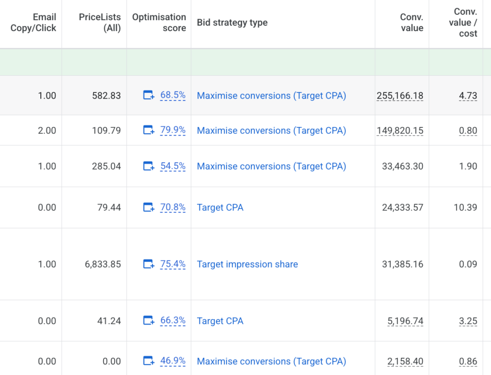Open Maximise conversions strategy in 54.5% row

[271, 166]
